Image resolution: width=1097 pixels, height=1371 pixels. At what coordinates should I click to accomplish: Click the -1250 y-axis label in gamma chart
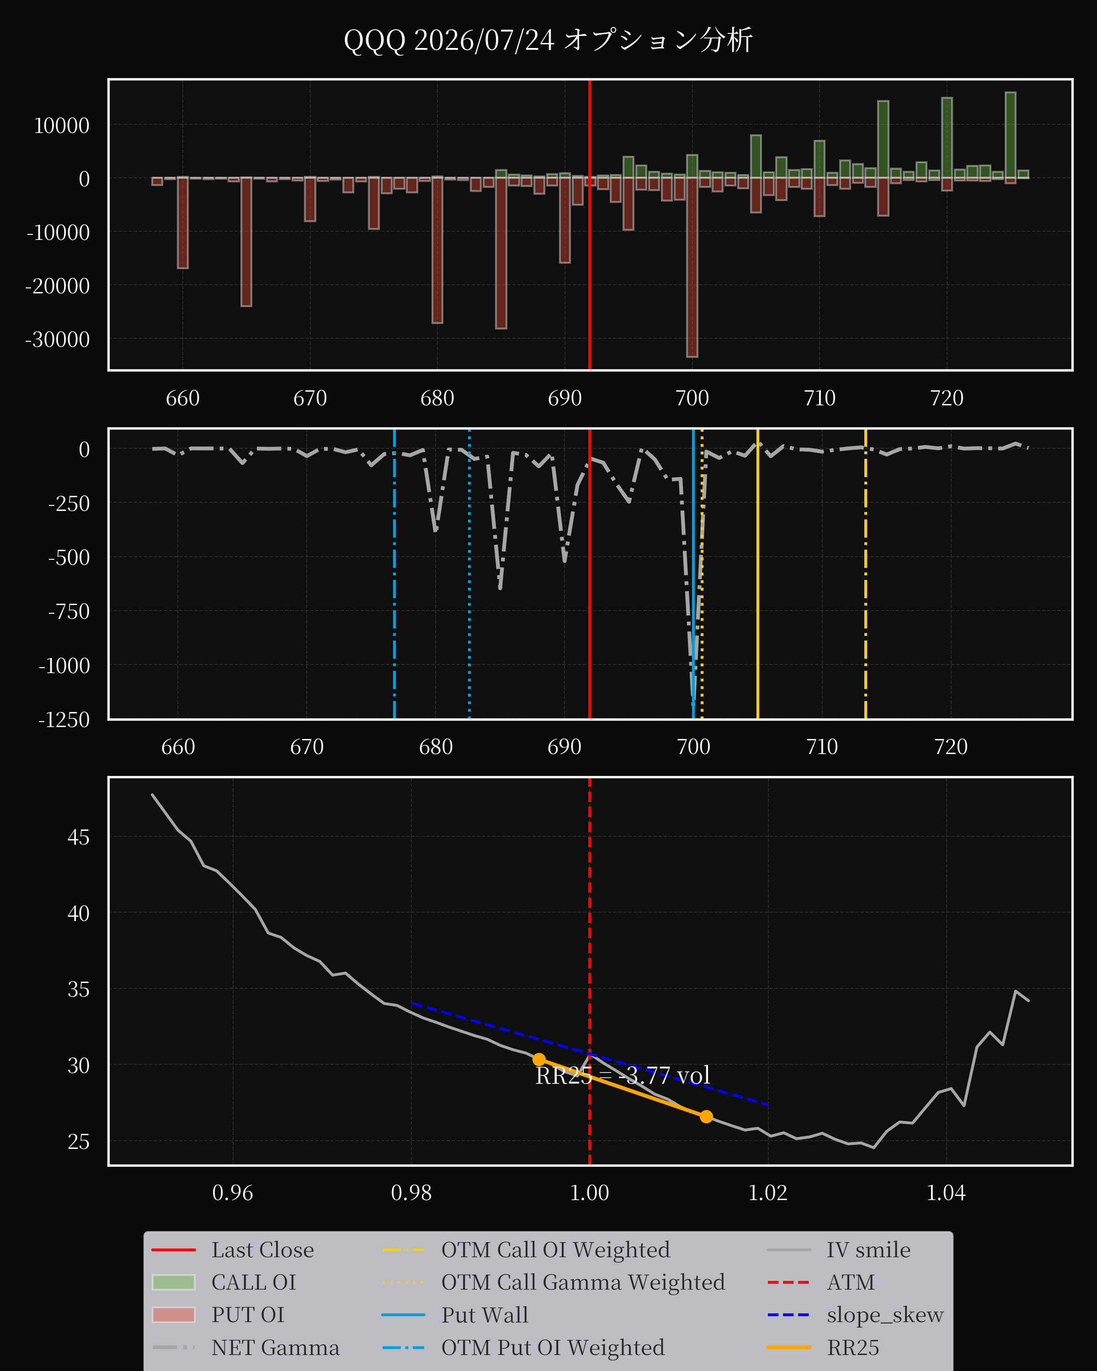pos(64,719)
